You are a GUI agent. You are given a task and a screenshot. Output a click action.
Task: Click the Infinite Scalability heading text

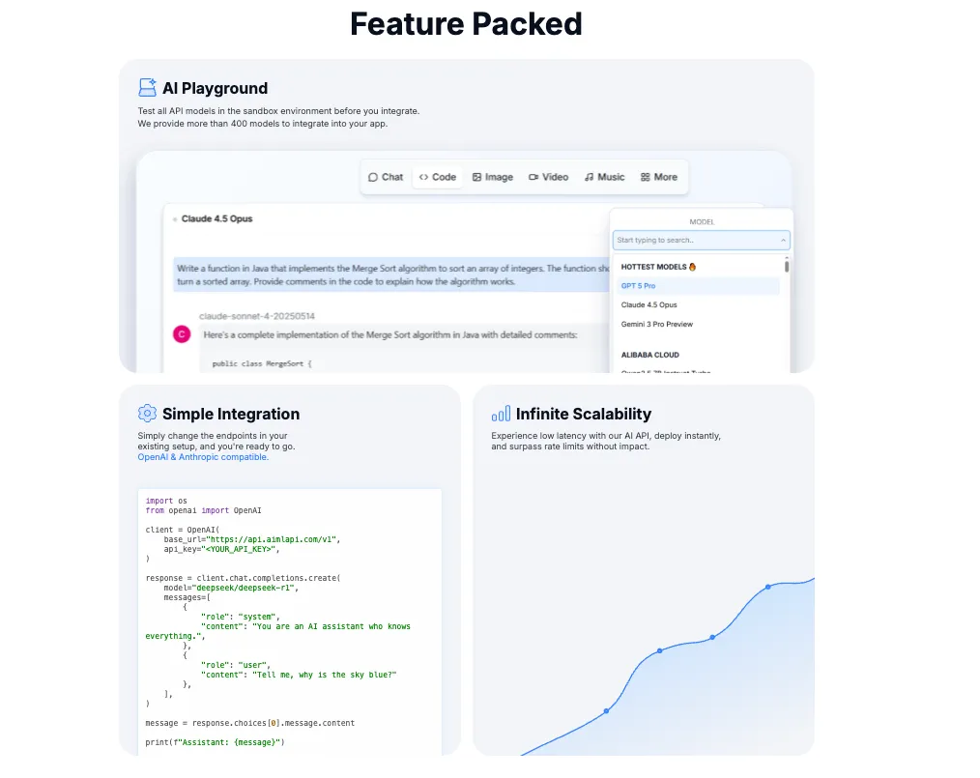pyautogui.click(x=584, y=414)
